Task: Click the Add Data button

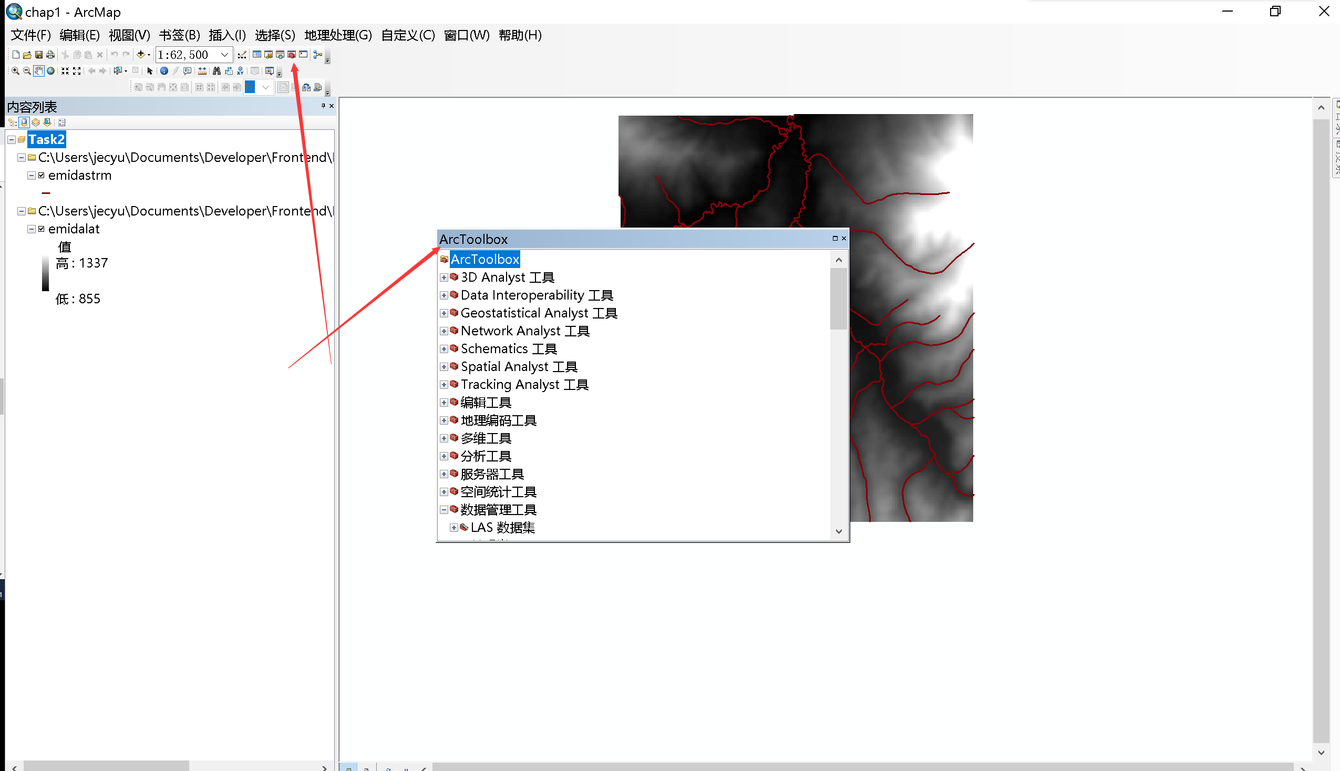Action: [140, 55]
